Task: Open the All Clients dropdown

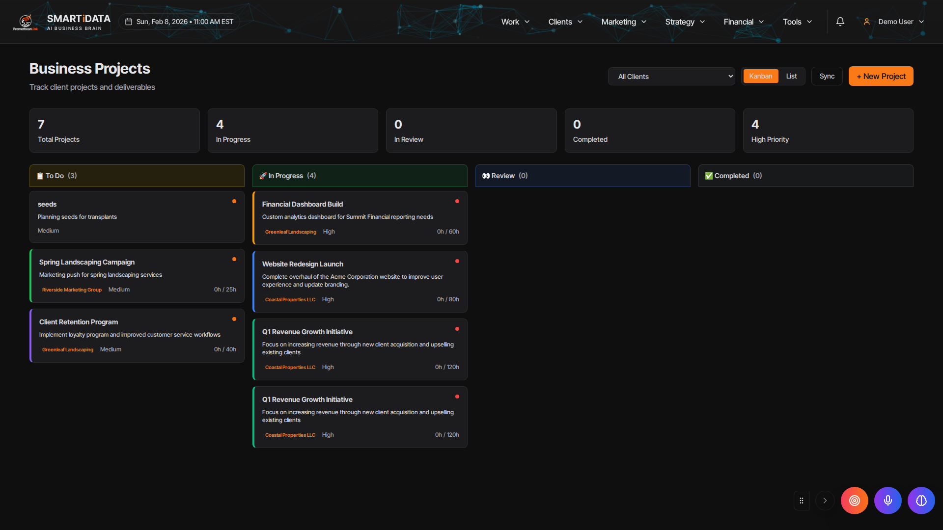Action: click(671, 77)
